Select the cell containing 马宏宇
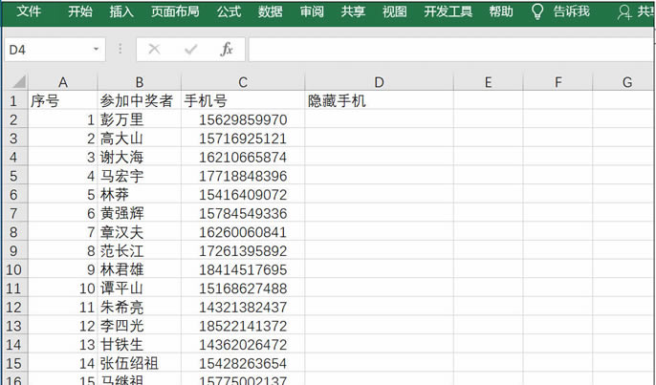The width and height of the screenshot is (656, 385). [x=140, y=176]
